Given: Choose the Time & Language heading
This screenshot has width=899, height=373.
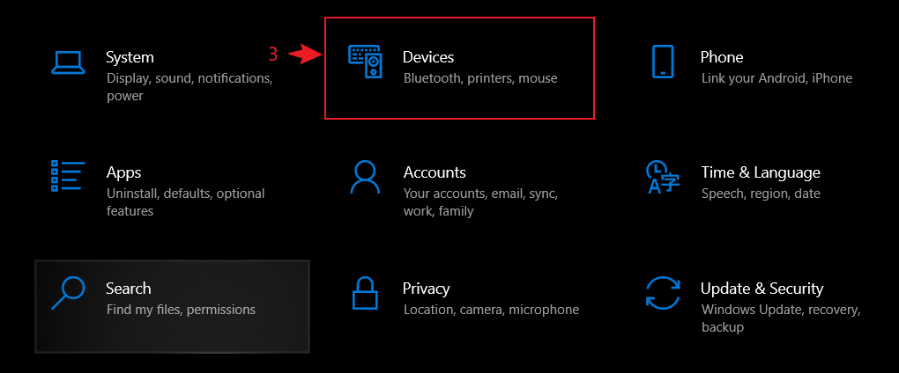Looking at the screenshot, I should pyautogui.click(x=761, y=172).
